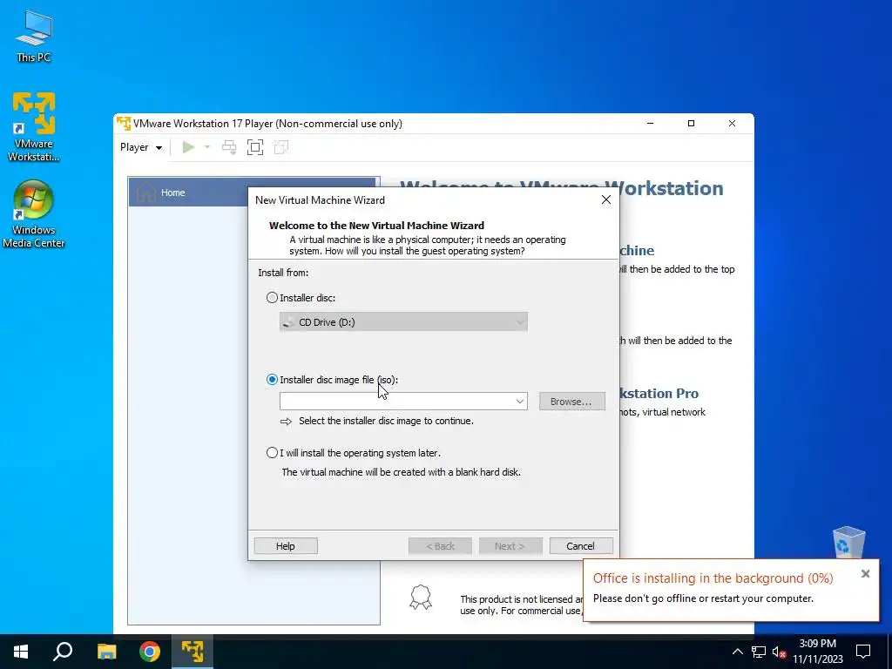The image size is (892, 669).
Task: Enter full screen mode icon in toolbar
Action: coord(255,147)
